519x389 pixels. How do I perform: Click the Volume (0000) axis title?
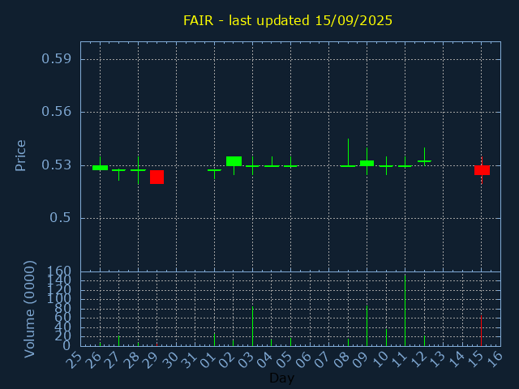pos(29,310)
